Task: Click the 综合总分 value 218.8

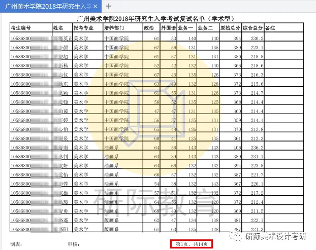Action: [x=257, y=57]
